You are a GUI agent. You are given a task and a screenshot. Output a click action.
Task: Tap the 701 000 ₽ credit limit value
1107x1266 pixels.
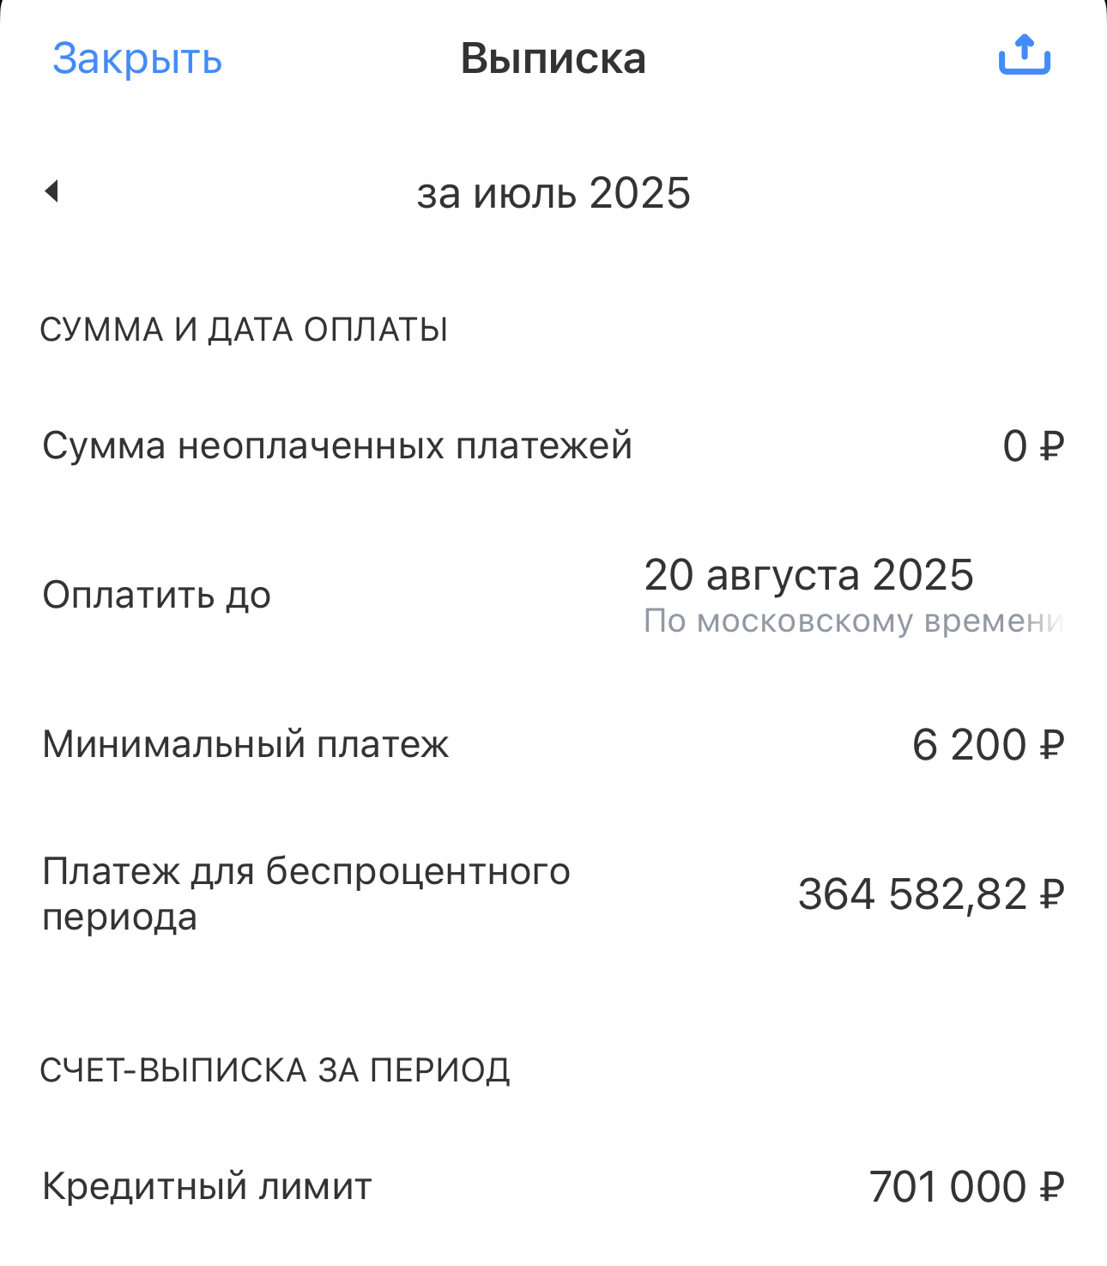pos(966,1187)
